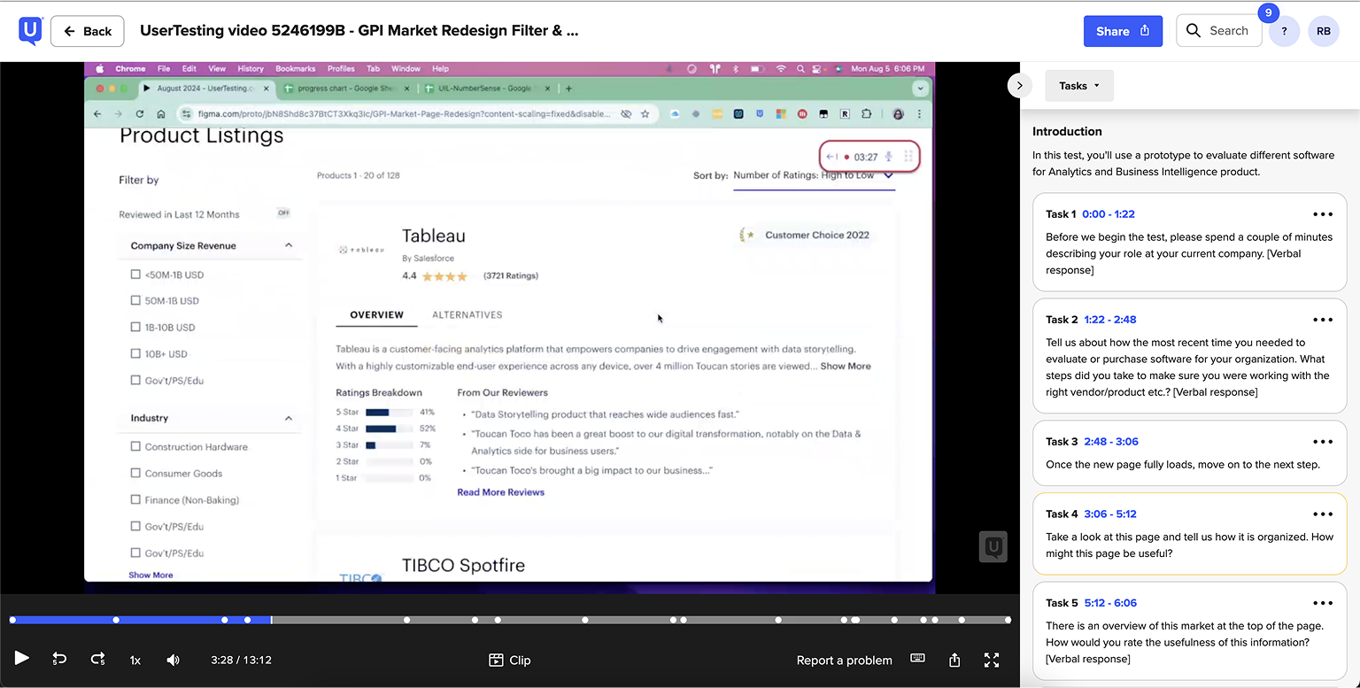Click the last timeline marker at the bar's end
The width and height of the screenshot is (1360, 688).
1008,620
